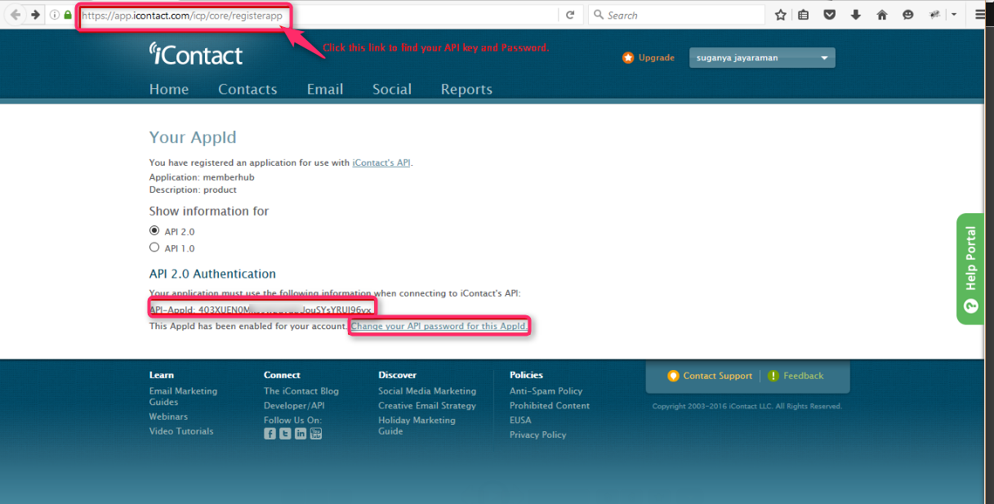The width and height of the screenshot is (994, 504).
Task: Open iContact Twitter page icon
Action: click(285, 434)
